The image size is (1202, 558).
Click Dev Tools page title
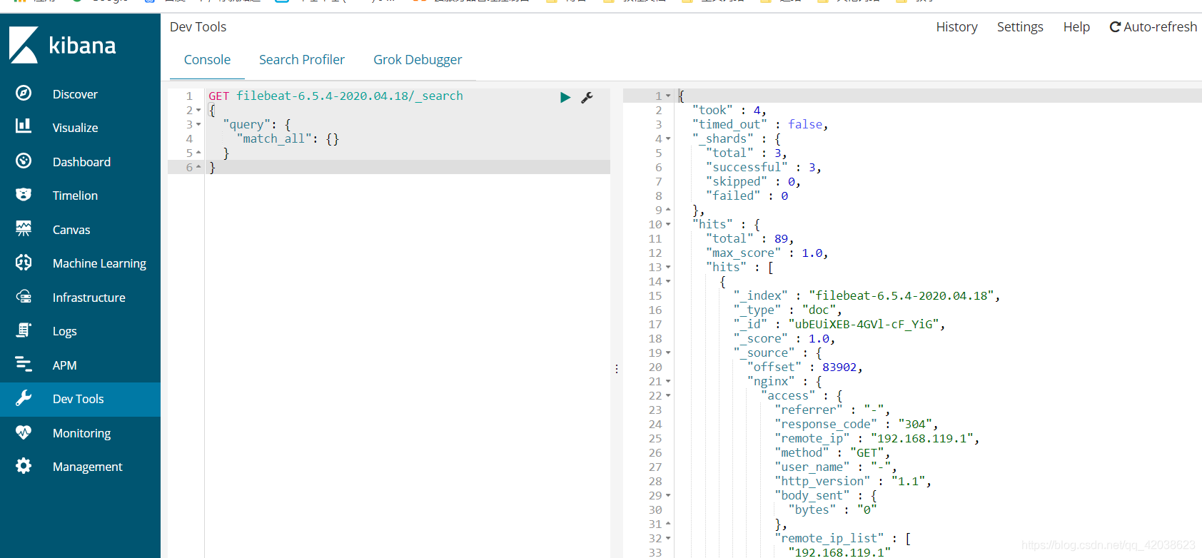198,27
